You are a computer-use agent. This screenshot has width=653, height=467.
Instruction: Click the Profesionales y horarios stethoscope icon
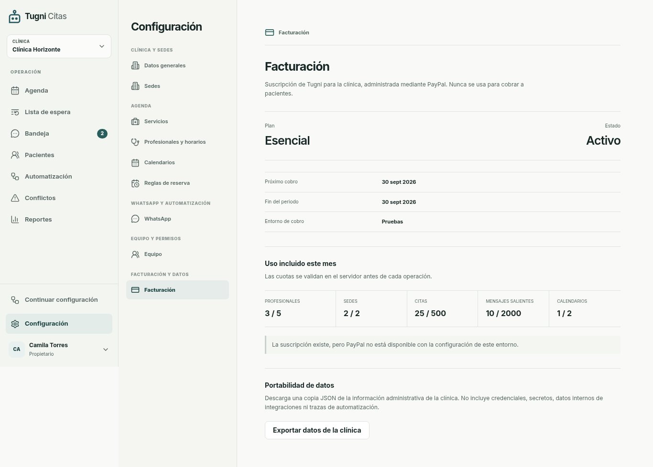click(135, 142)
